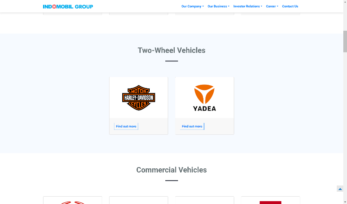Click the Two-Wheel Vehicles heading
The width and height of the screenshot is (347, 204).
coord(171,50)
